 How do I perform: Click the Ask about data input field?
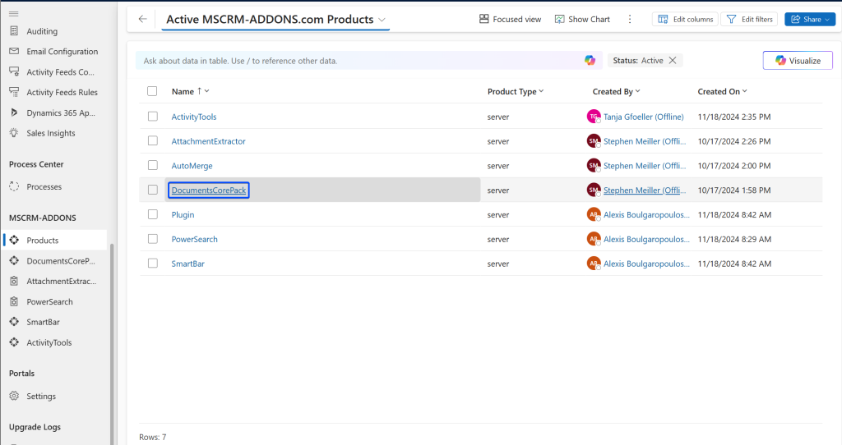[x=360, y=61]
